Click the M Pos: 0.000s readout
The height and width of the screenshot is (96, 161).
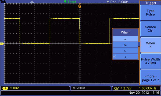click(117, 2)
